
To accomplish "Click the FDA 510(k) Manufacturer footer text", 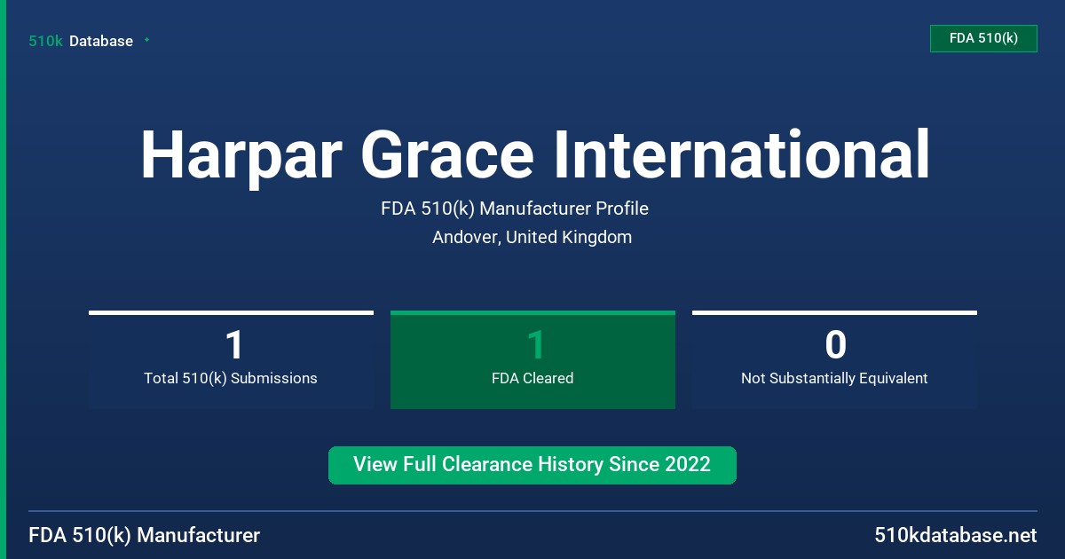I will [x=145, y=535].
